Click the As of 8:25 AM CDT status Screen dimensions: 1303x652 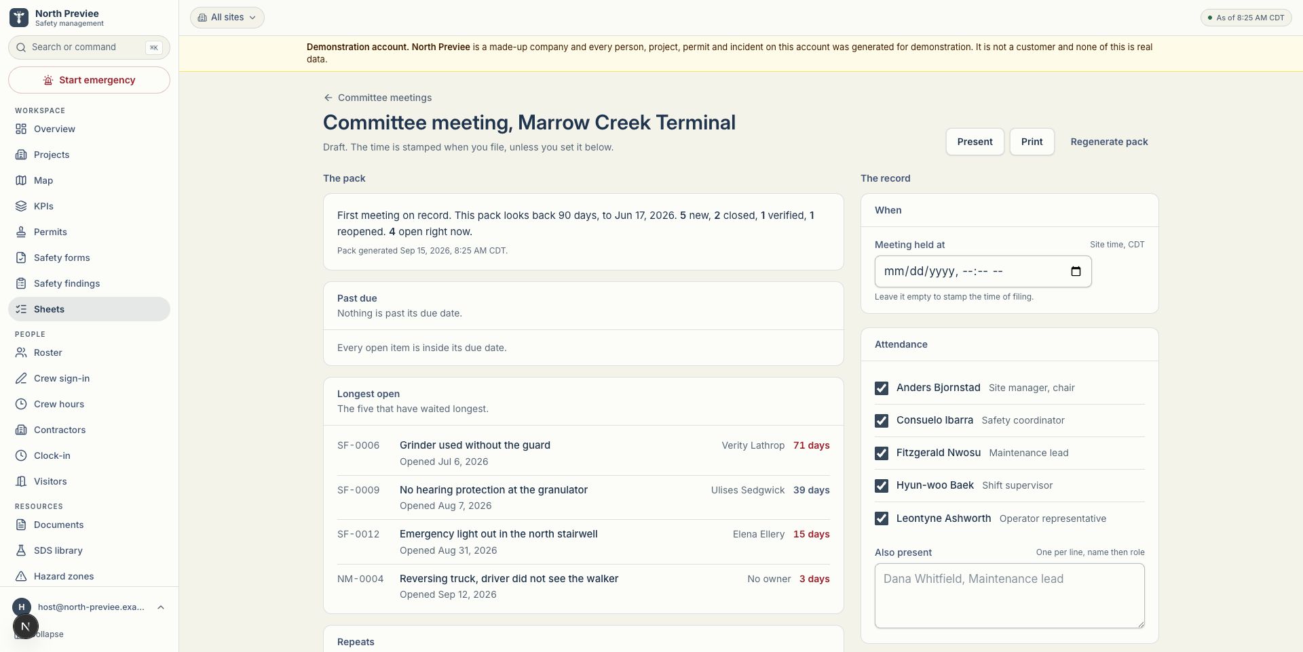click(1245, 18)
